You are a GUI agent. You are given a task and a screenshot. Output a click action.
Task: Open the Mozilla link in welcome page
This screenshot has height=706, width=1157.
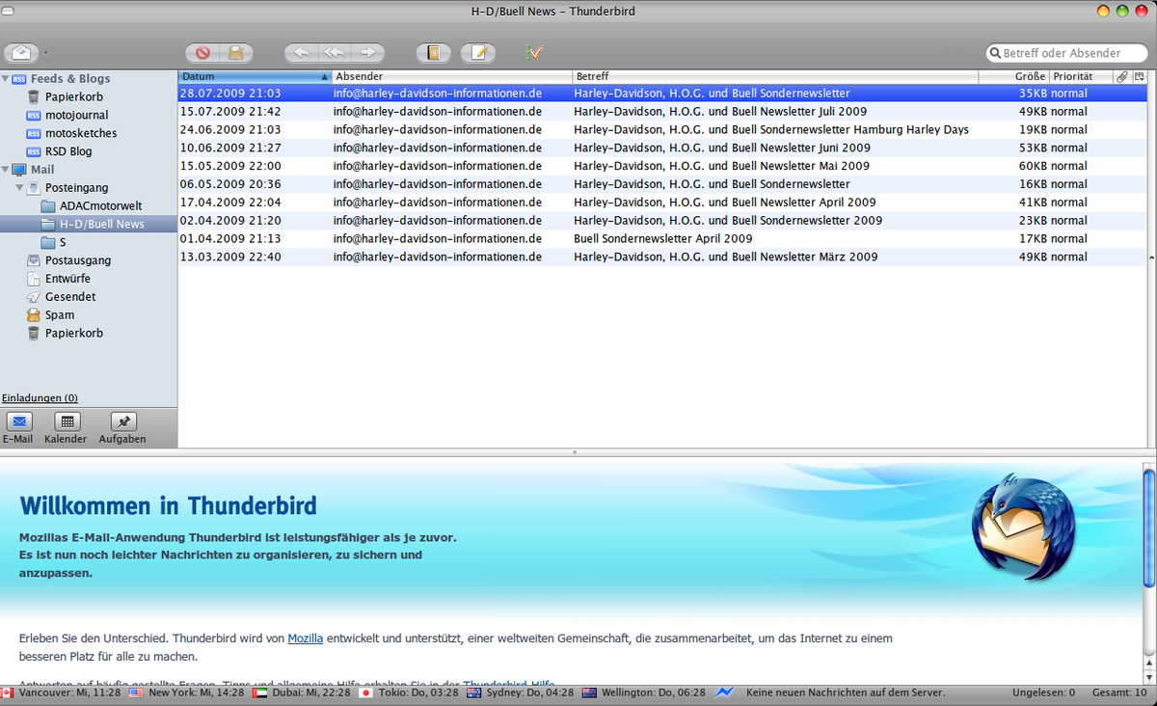[x=305, y=638]
